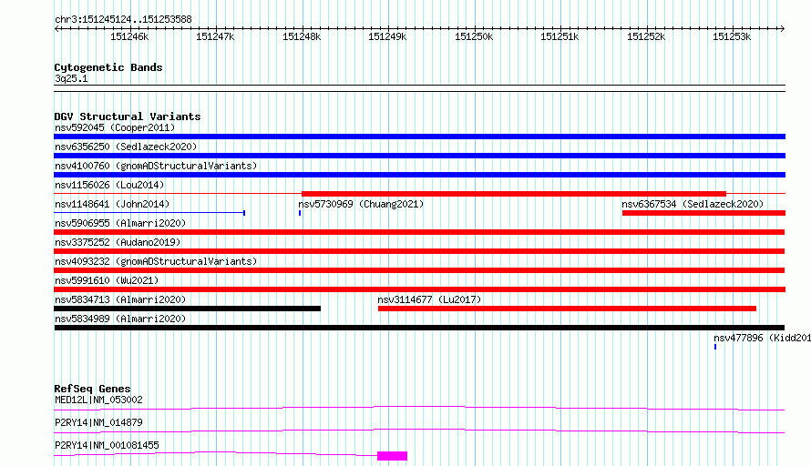Click the 3q25.1 band outline bar
The image size is (811, 466).
coord(419,88)
